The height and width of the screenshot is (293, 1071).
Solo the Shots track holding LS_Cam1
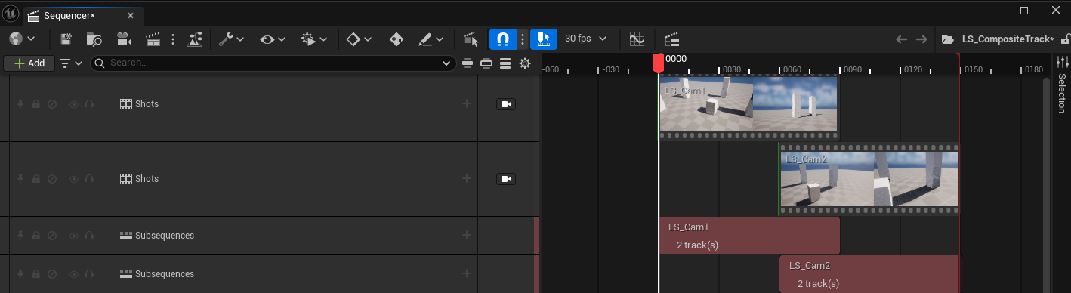point(90,104)
